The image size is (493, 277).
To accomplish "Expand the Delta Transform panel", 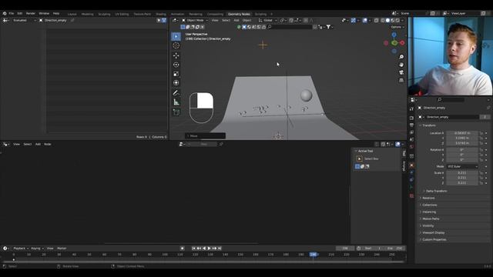I will click(x=436, y=191).
